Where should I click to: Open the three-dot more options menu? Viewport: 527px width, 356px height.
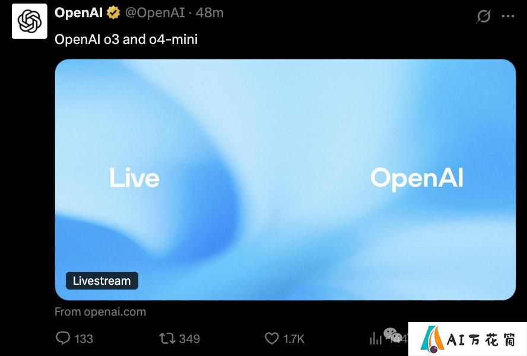[x=508, y=16]
